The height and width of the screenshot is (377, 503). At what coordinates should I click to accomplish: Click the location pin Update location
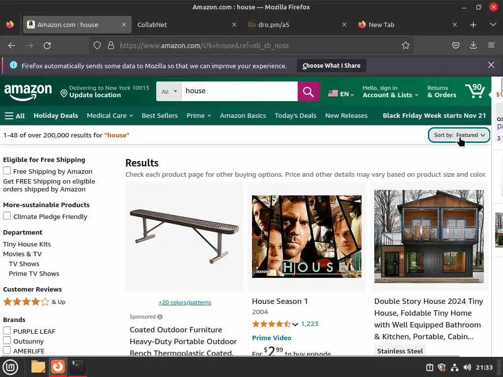point(105,91)
